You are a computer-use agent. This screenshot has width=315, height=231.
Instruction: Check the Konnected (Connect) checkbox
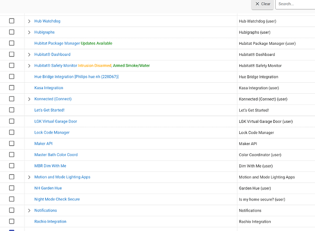tap(12, 99)
